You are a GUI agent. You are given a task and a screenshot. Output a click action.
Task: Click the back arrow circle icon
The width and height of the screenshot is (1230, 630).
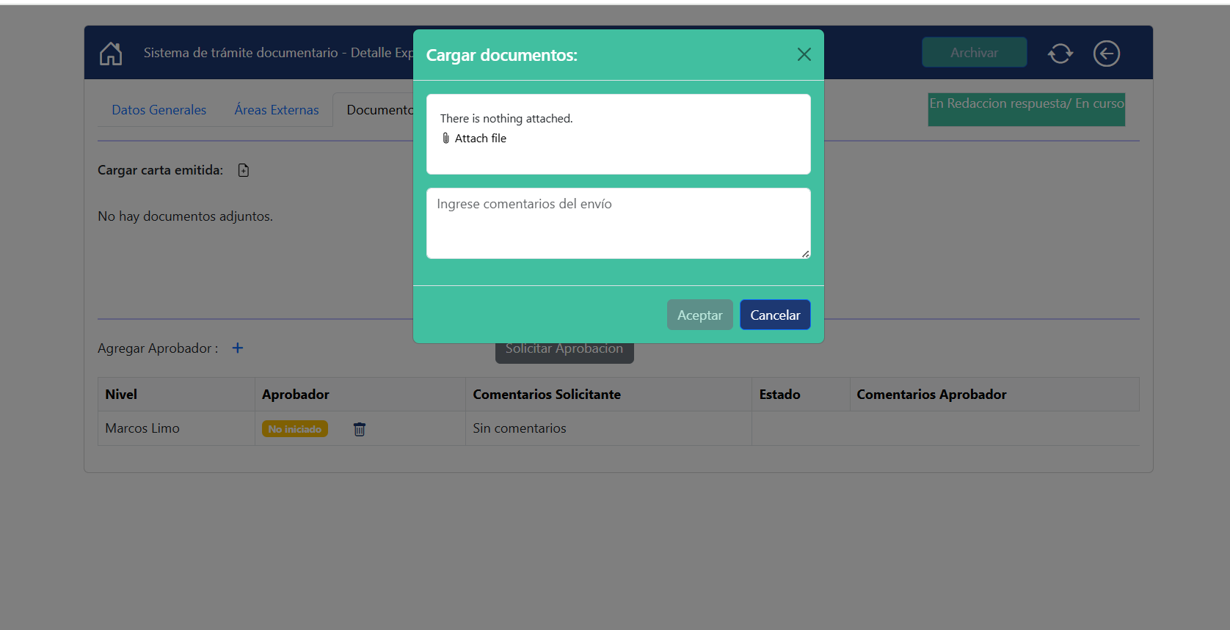[1106, 54]
